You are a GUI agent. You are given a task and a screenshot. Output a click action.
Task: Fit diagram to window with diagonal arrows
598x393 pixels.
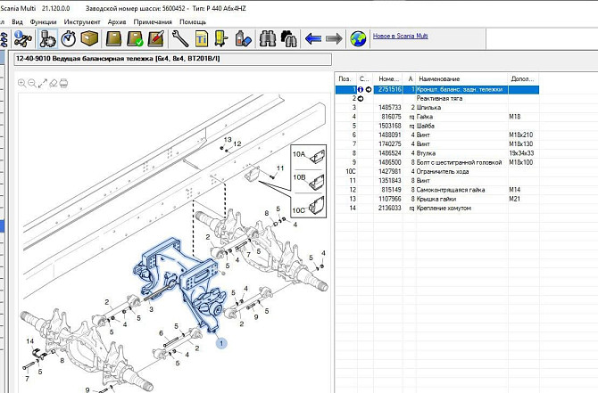[43, 83]
